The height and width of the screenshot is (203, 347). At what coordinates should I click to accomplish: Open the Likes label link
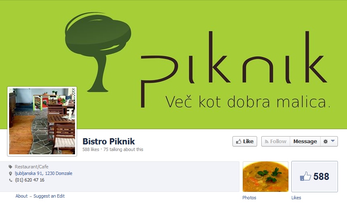[x=296, y=198]
